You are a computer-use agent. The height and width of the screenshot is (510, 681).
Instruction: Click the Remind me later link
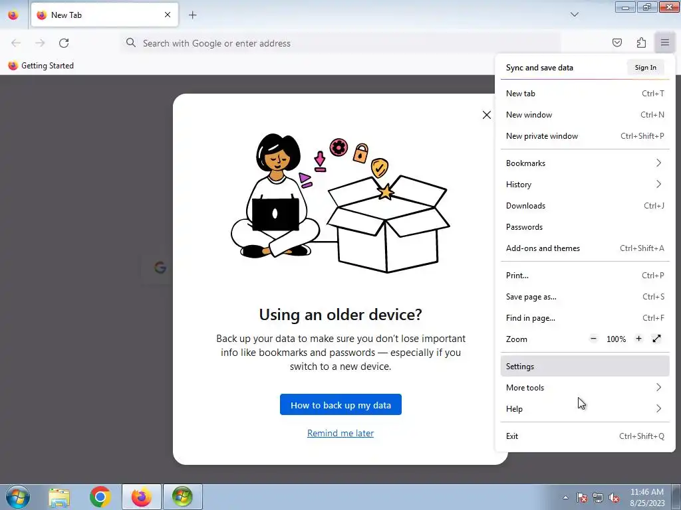coord(340,433)
